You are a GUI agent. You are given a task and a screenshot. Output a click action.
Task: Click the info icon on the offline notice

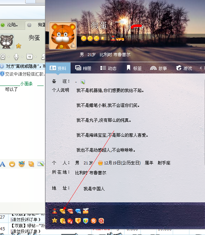click(x=2, y=66)
